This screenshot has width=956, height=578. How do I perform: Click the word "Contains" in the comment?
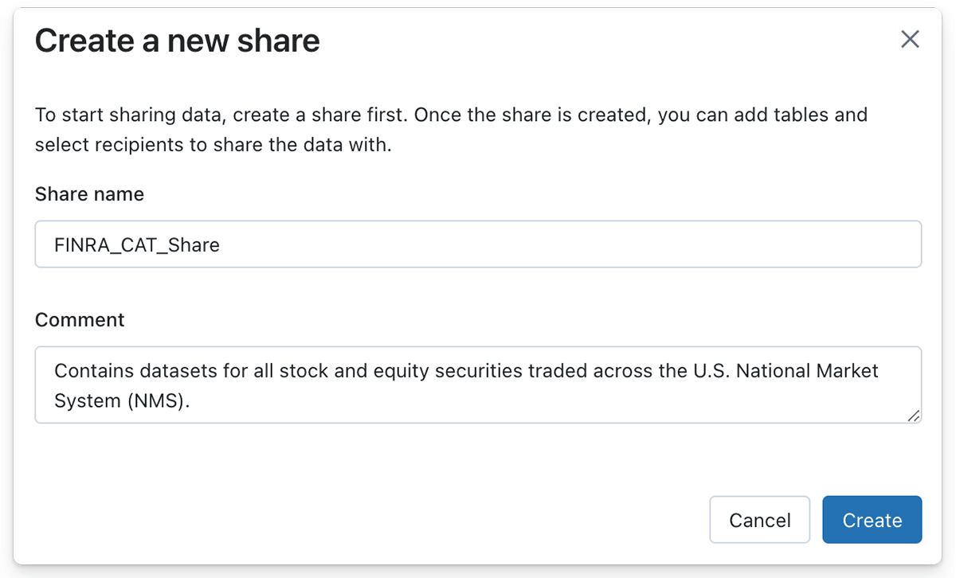(x=92, y=371)
